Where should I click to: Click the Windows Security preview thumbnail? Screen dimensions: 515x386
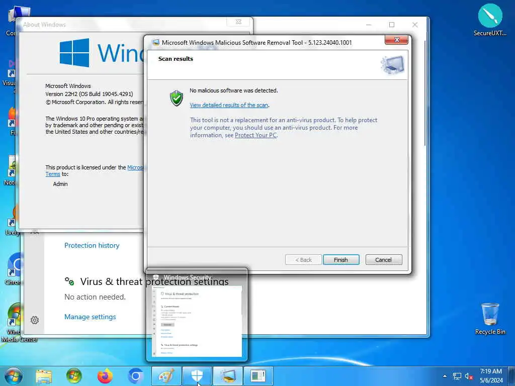tap(197, 321)
